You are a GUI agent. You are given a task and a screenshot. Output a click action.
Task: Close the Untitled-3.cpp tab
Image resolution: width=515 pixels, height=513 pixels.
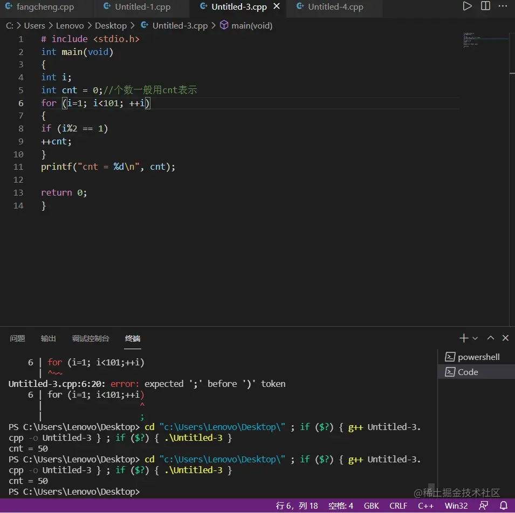(277, 7)
